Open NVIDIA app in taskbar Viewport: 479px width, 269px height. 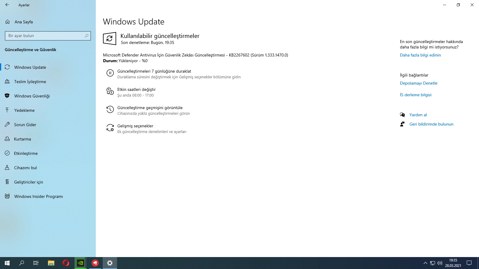click(x=81, y=263)
